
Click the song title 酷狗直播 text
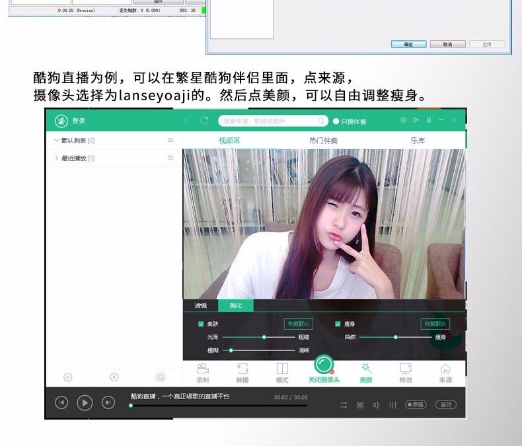pyautogui.click(x=180, y=396)
